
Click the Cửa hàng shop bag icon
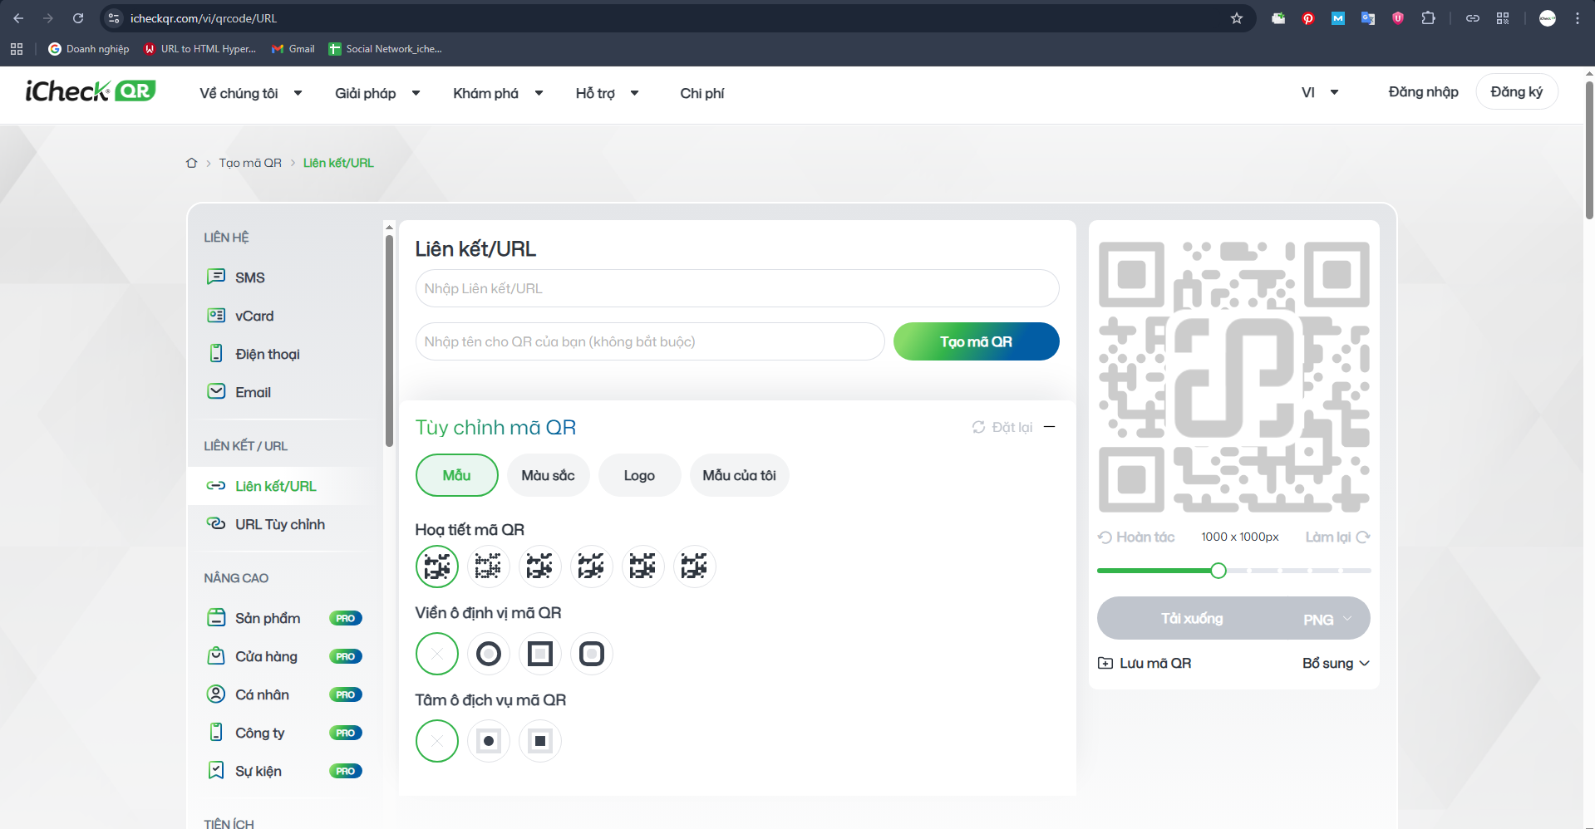(x=216, y=655)
